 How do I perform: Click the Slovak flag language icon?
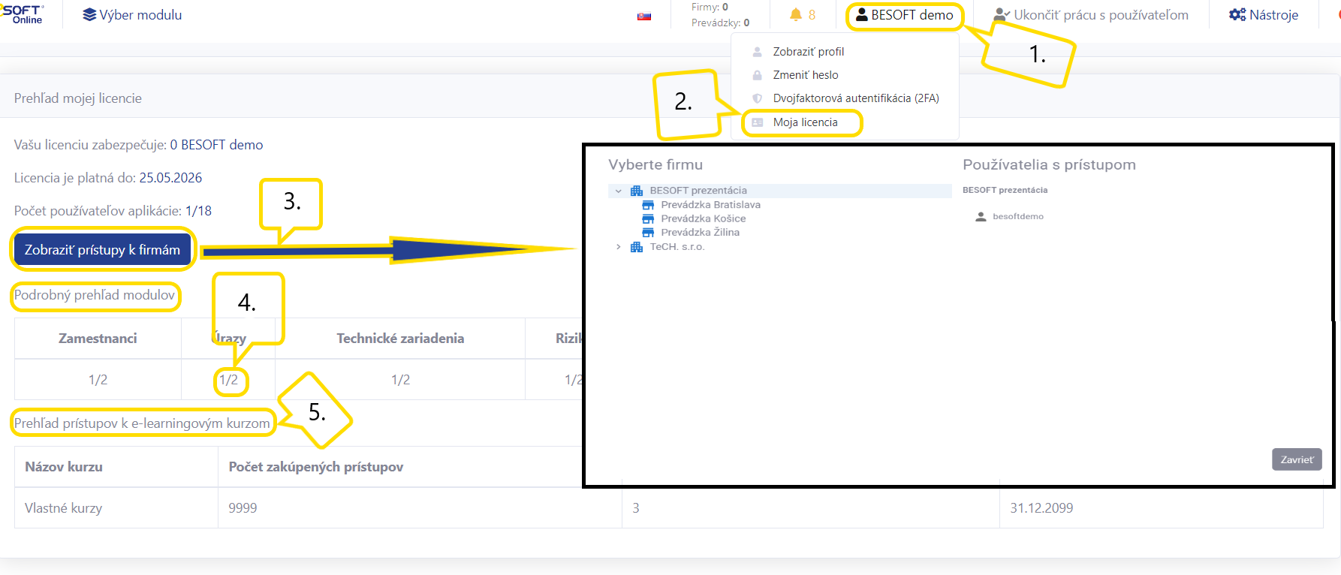coord(644,16)
